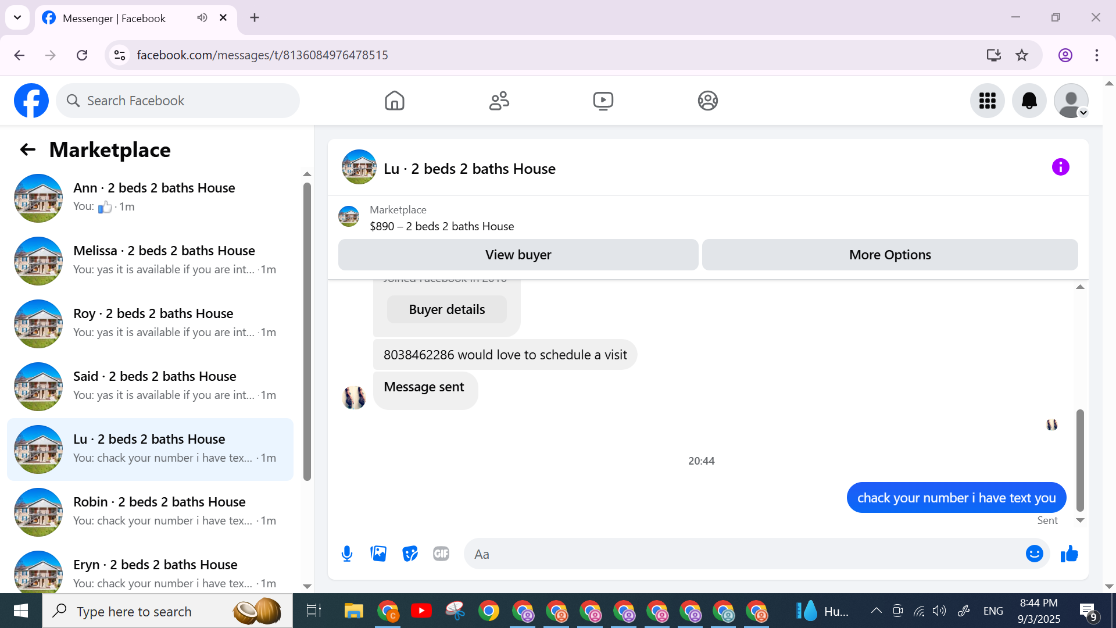Choose a GIF icon
The width and height of the screenshot is (1116, 628).
pyautogui.click(x=441, y=554)
